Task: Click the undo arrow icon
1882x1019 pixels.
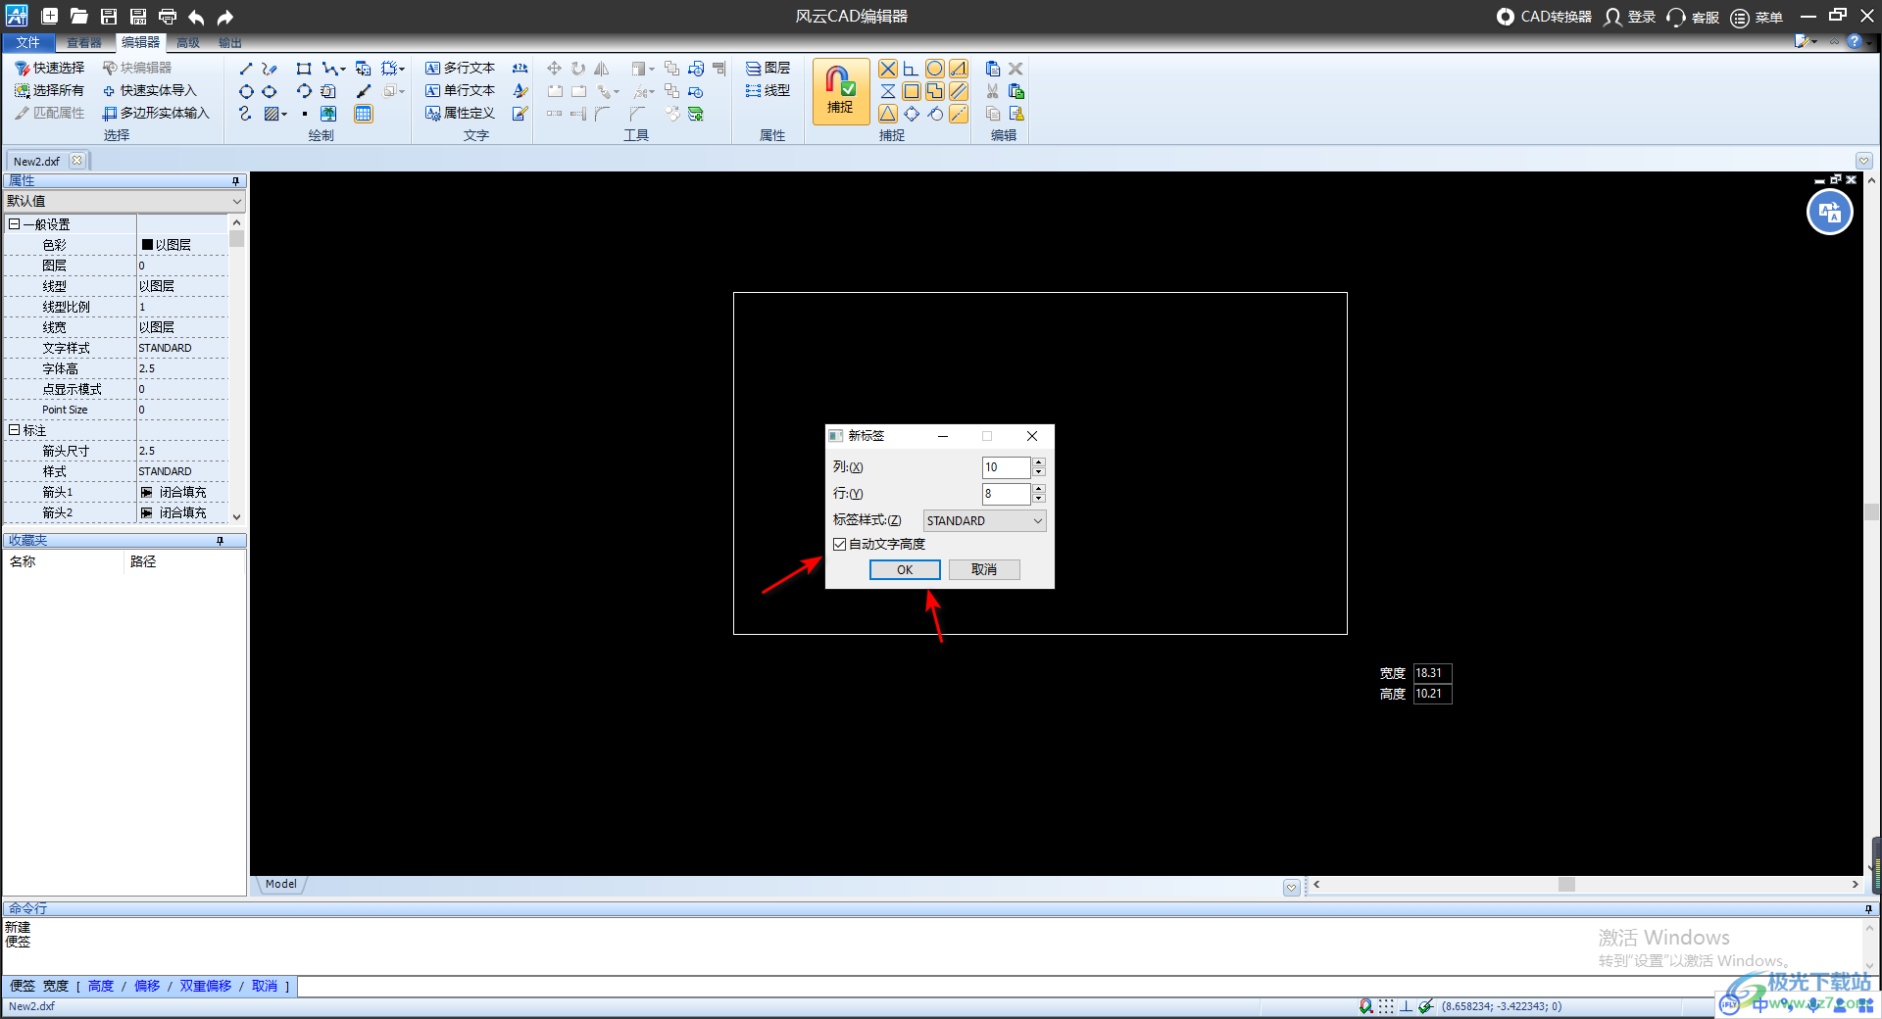Action: (x=196, y=17)
